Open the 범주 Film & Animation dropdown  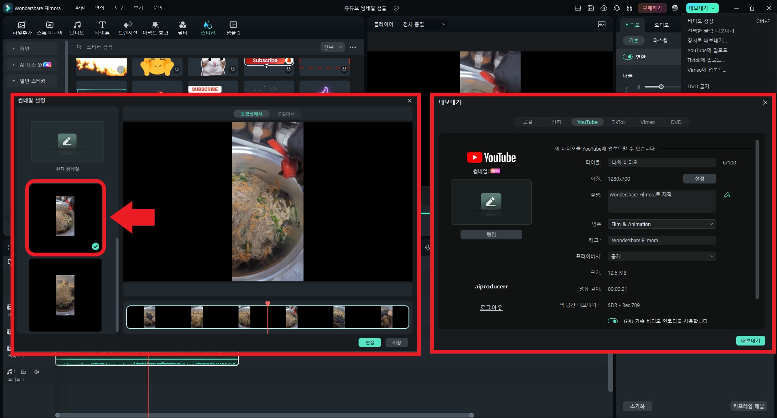click(662, 224)
